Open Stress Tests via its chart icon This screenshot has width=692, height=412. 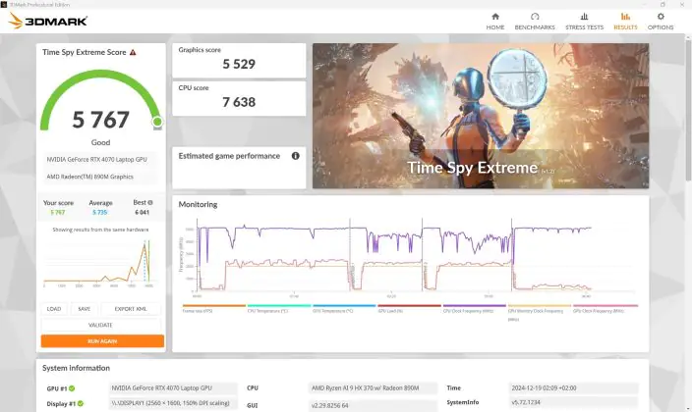point(584,17)
